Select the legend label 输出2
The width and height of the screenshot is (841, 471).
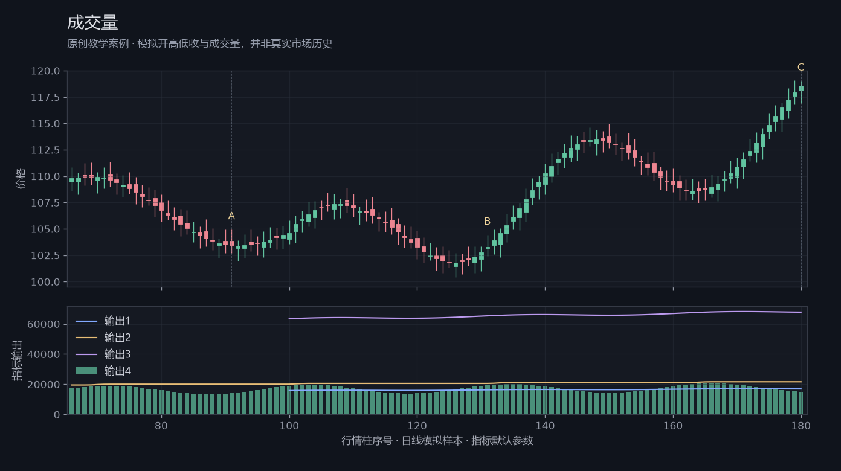point(117,338)
